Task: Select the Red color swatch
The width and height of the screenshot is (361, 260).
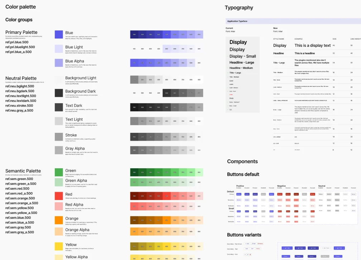Action: (x=59, y=196)
